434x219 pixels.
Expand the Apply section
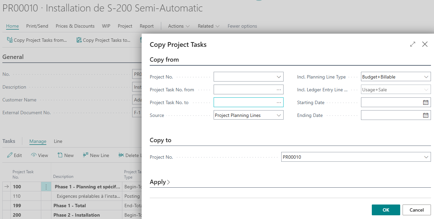click(160, 182)
